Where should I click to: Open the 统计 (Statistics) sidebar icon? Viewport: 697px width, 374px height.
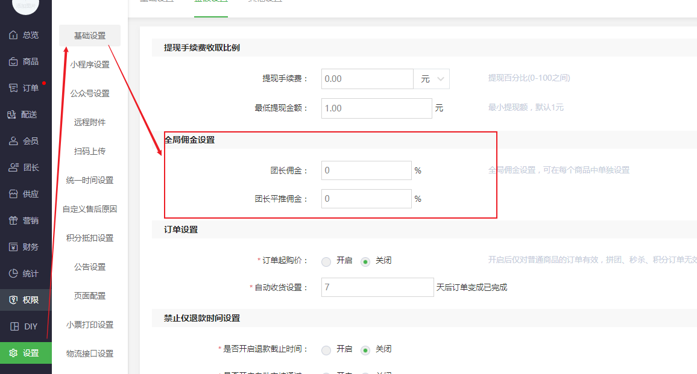coord(25,273)
